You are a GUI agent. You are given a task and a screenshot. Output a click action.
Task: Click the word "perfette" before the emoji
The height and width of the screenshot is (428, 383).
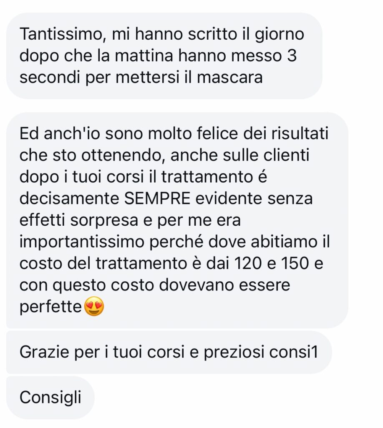50,307
